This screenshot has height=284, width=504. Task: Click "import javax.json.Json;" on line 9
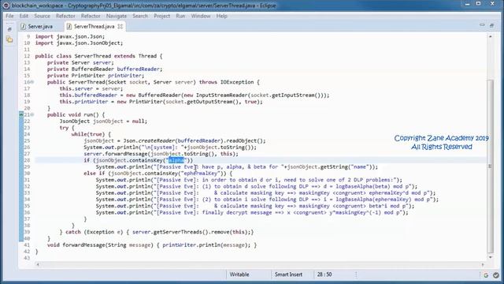[x=70, y=36]
